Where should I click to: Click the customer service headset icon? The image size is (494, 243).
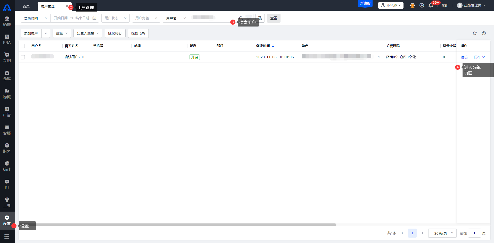tap(412, 5)
